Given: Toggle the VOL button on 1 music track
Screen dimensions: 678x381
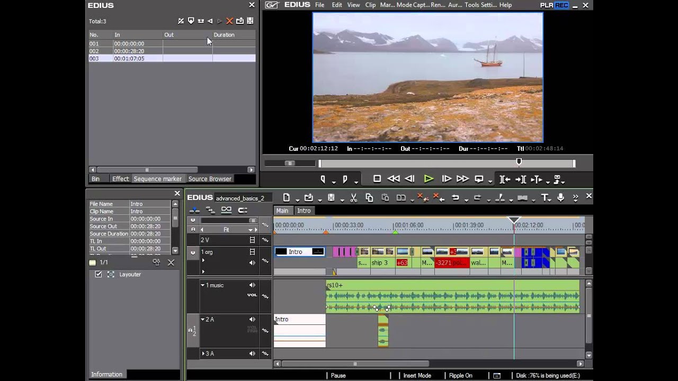Looking at the screenshot, I should (252, 295).
